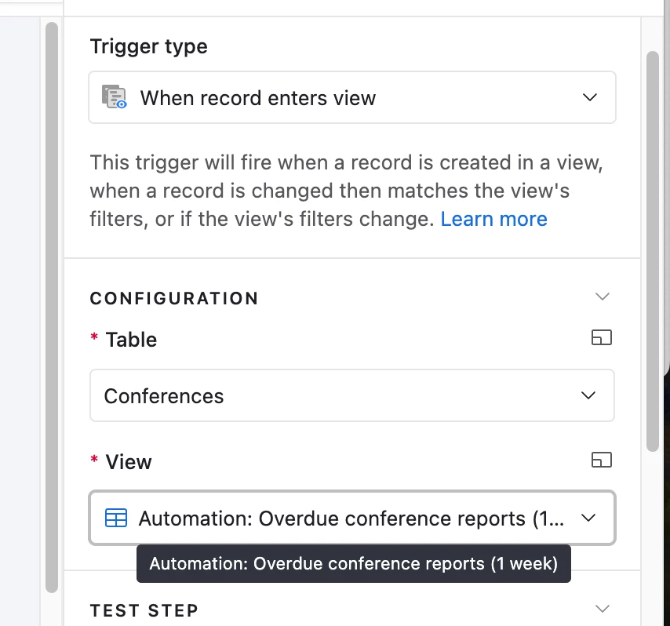Viewport: 670px width, 626px height.
Task: Click the TEST STEP section heading
Action: (x=144, y=610)
